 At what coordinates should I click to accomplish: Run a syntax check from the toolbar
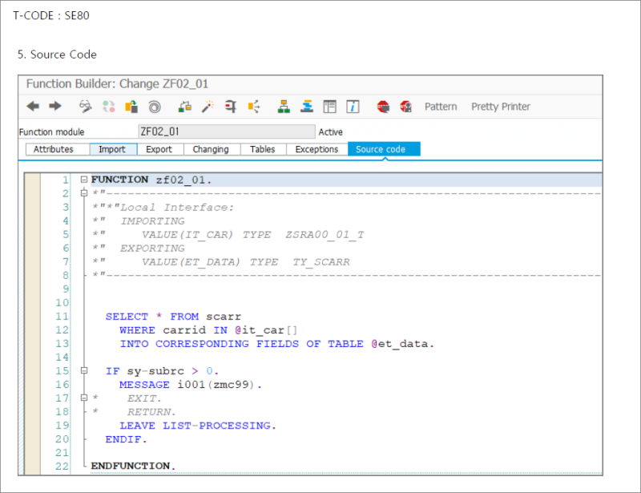tap(183, 106)
